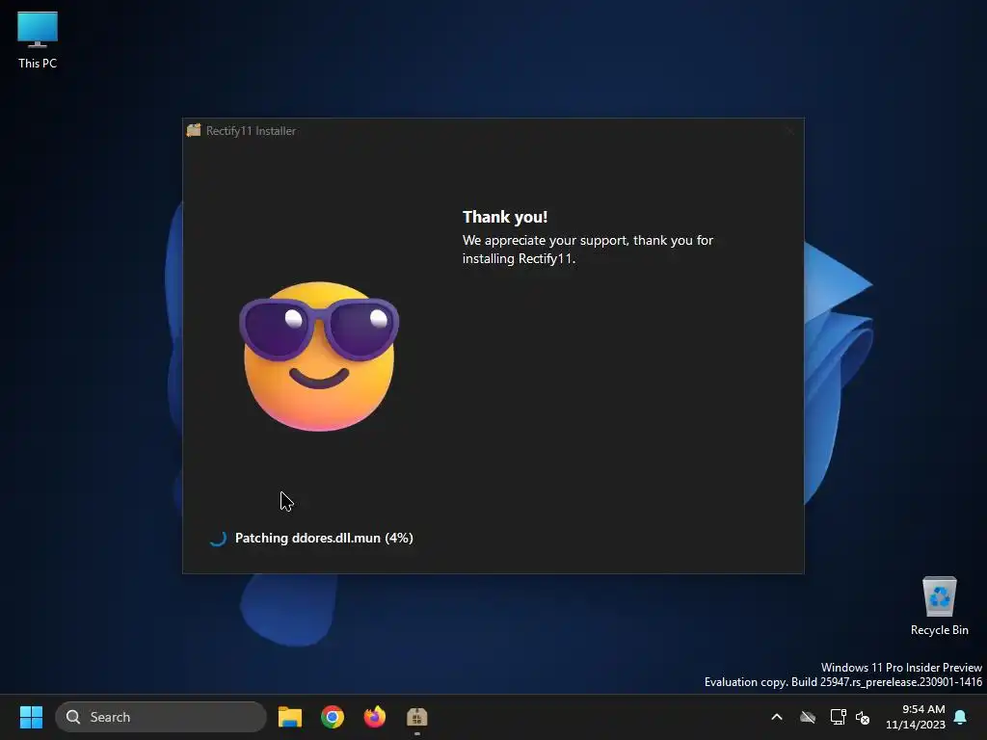The image size is (987, 740).
Task: Click the "Patching ddores.dll.mun (4%)" status text
Action: (x=324, y=538)
